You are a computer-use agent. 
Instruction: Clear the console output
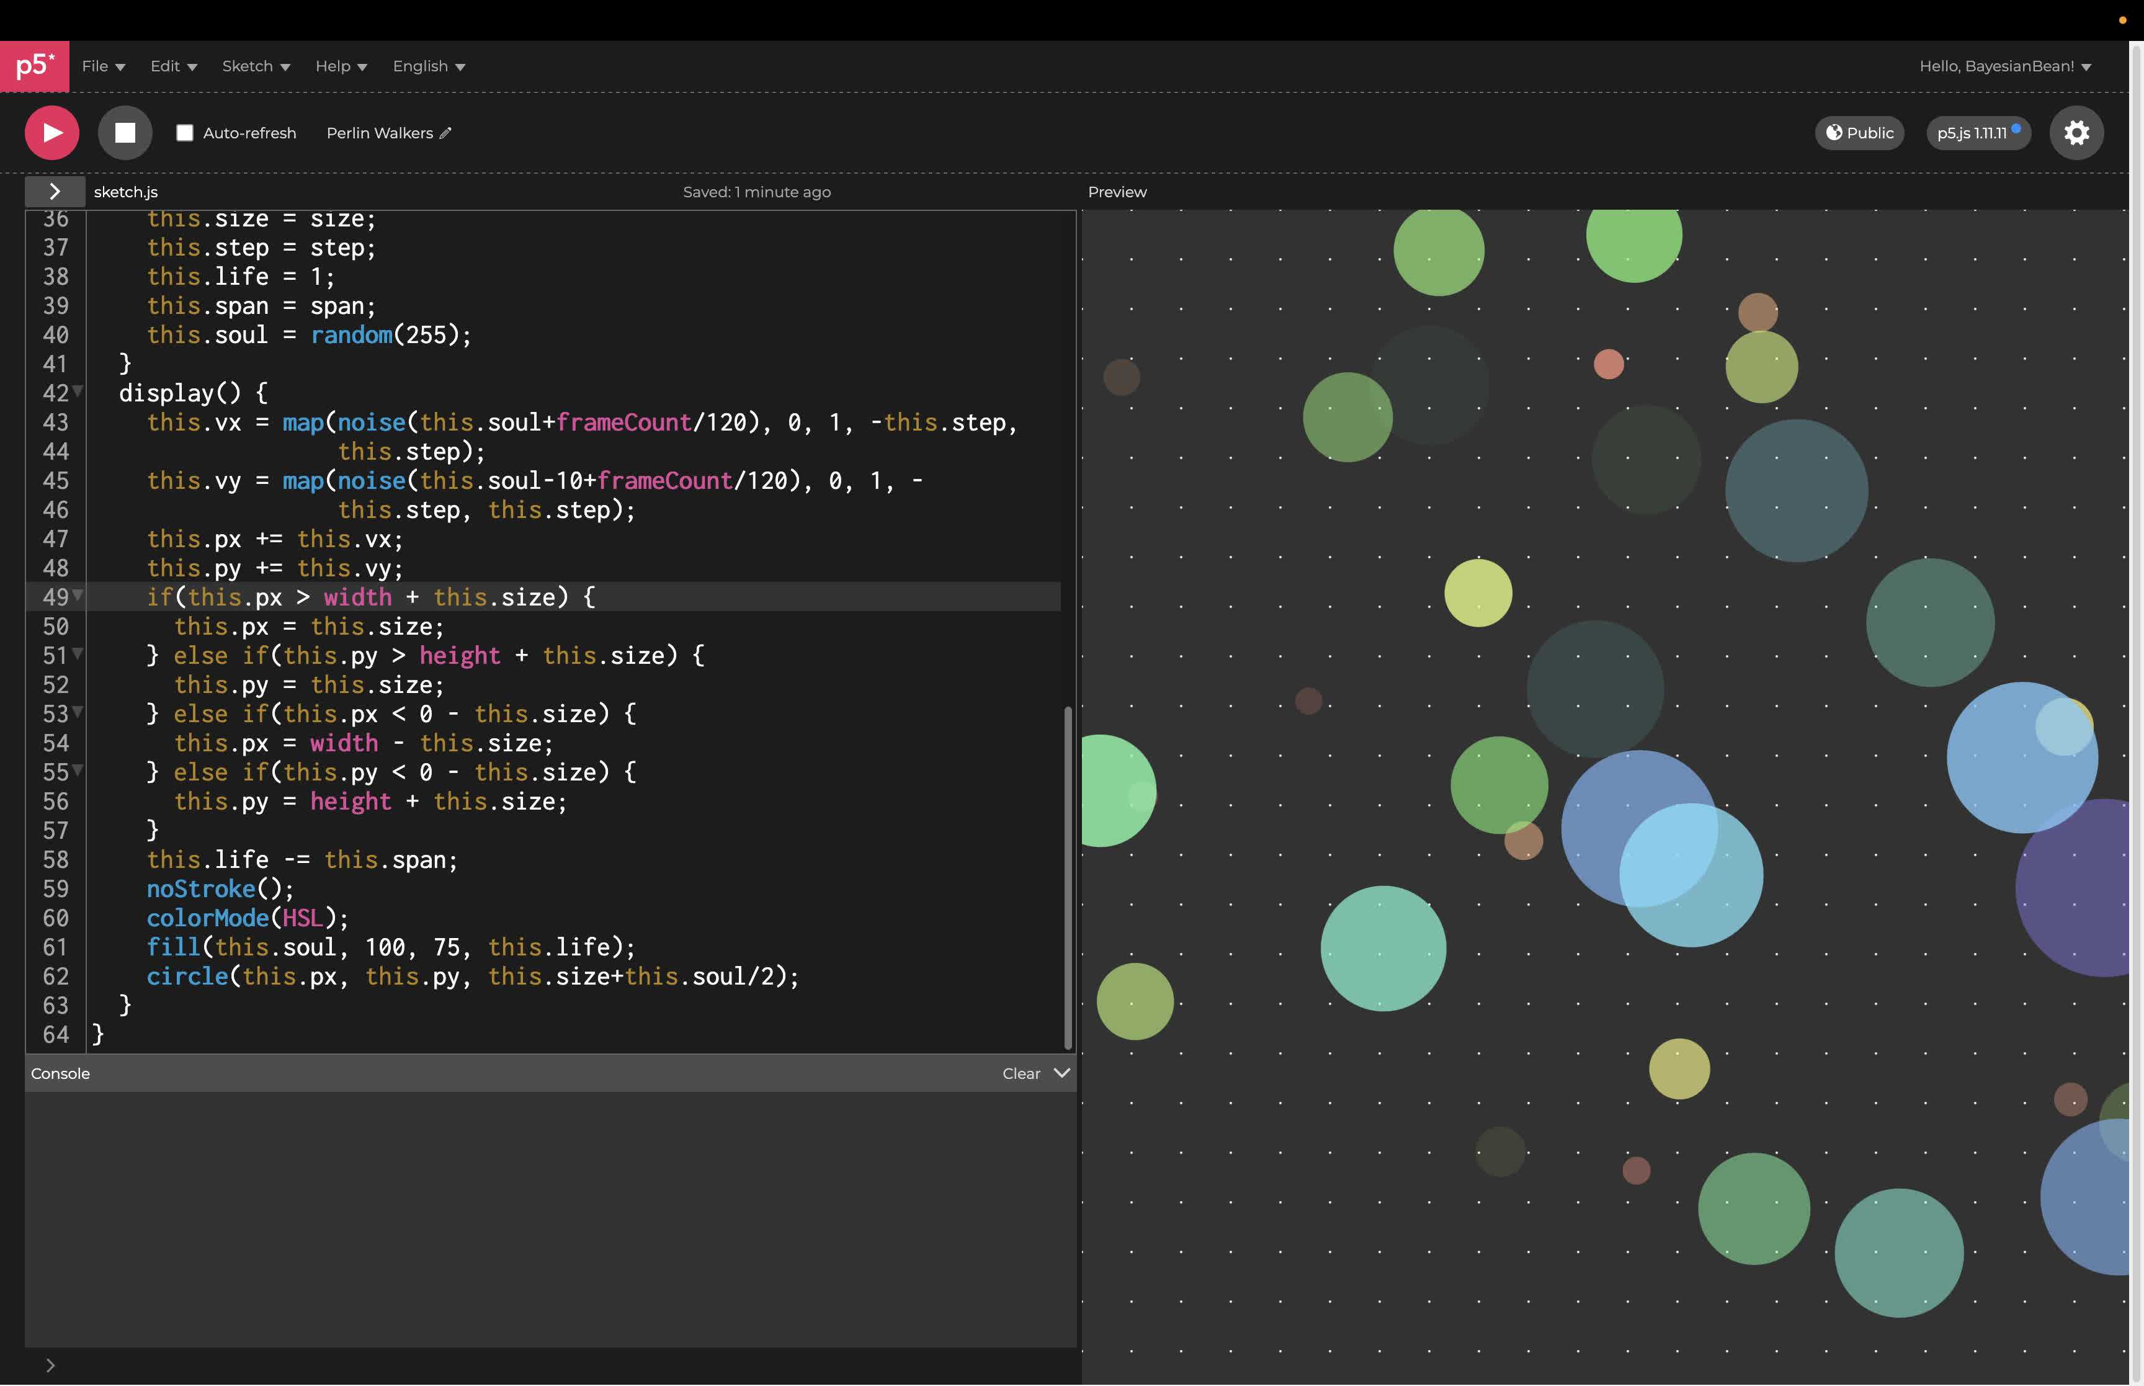pos(1021,1073)
